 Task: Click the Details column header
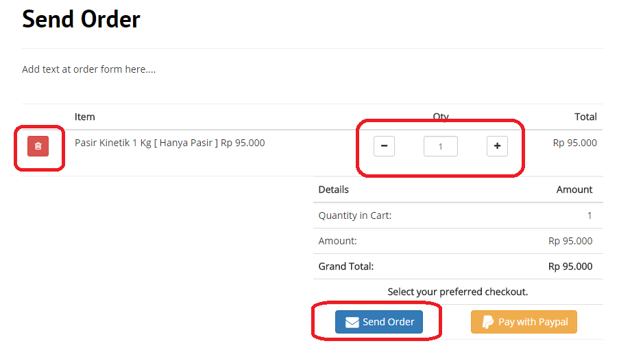(334, 189)
